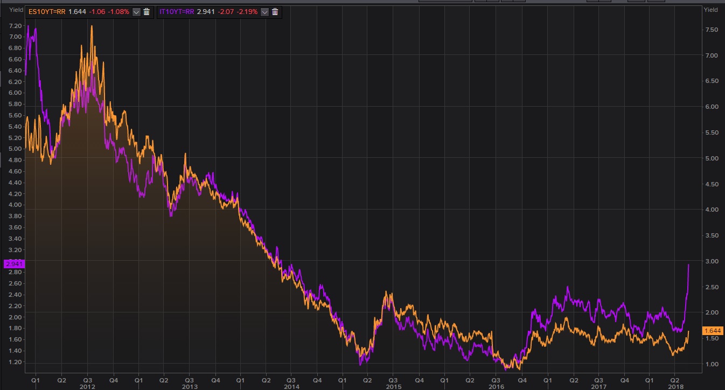Click the -2.19% change value in IT10YT legend

click(247, 12)
